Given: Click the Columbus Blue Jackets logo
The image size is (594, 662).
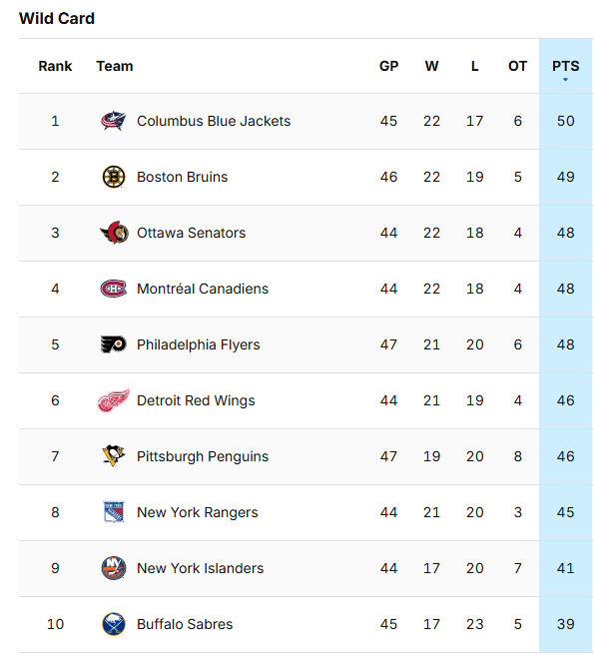Looking at the screenshot, I should point(114,121).
